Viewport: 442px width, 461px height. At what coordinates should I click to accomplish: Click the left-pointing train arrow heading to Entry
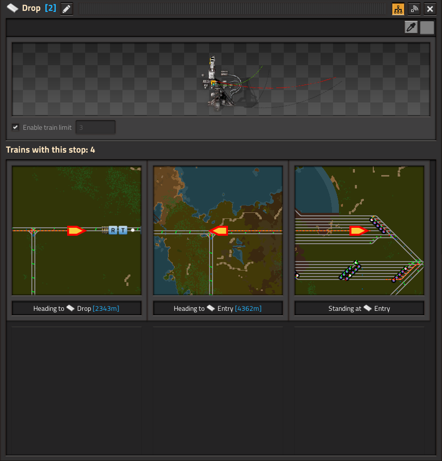coord(218,231)
